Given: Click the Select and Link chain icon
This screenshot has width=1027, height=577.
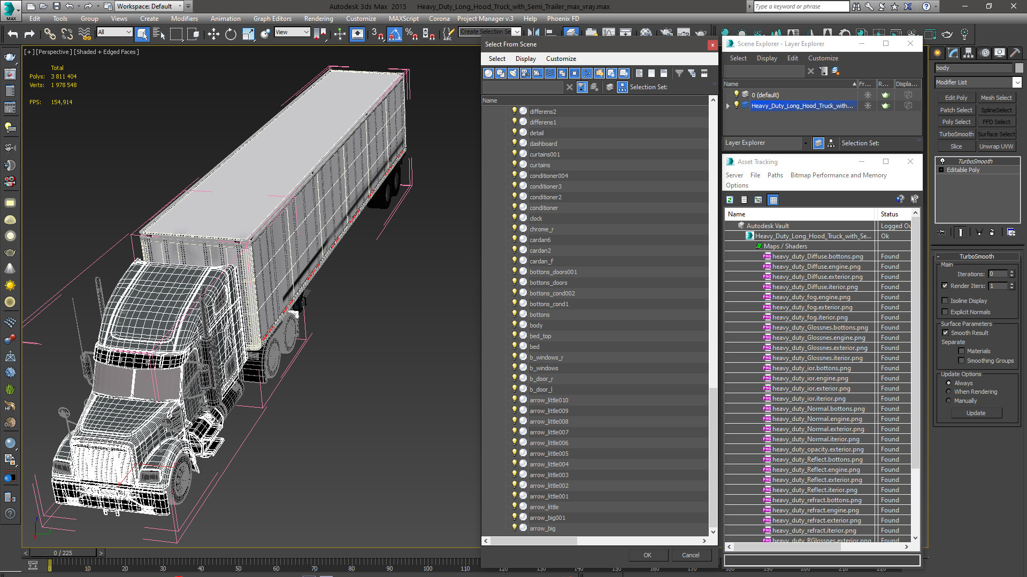Looking at the screenshot, I should (50, 34).
